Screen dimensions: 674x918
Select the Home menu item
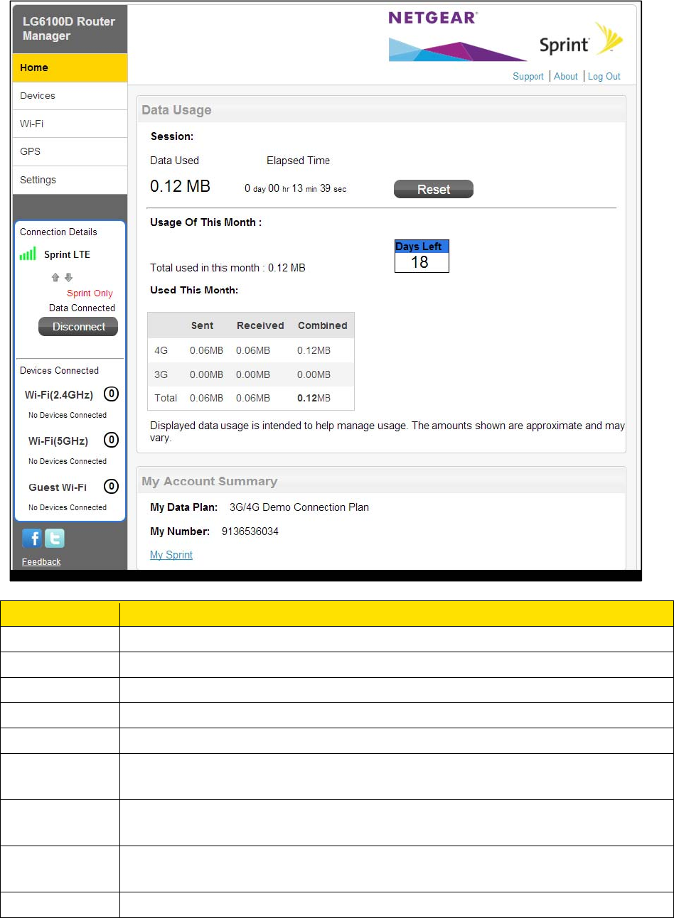pyautogui.click(x=70, y=67)
